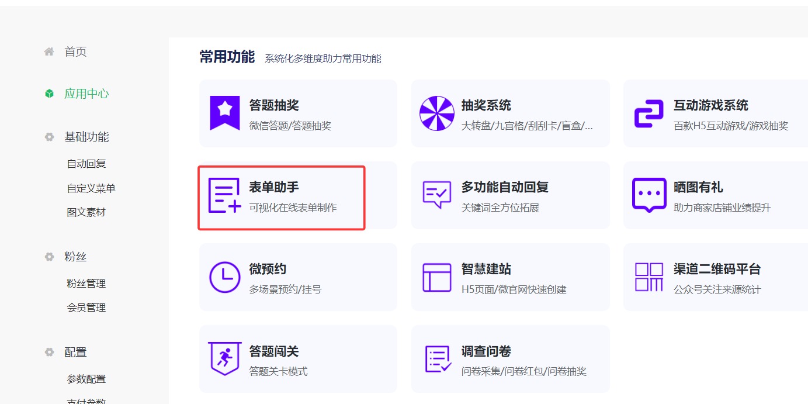Viewport: 808px width, 404px height.
Task: Expand the 配置 section
Action: (76, 352)
